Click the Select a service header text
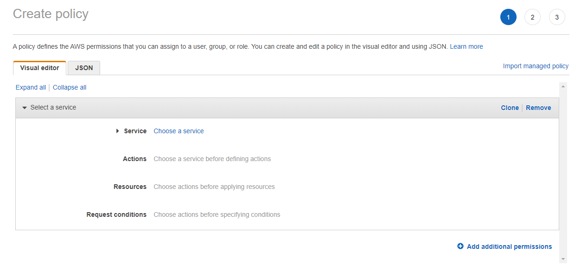The width and height of the screenshot is (581, 266). click(53, 107)
